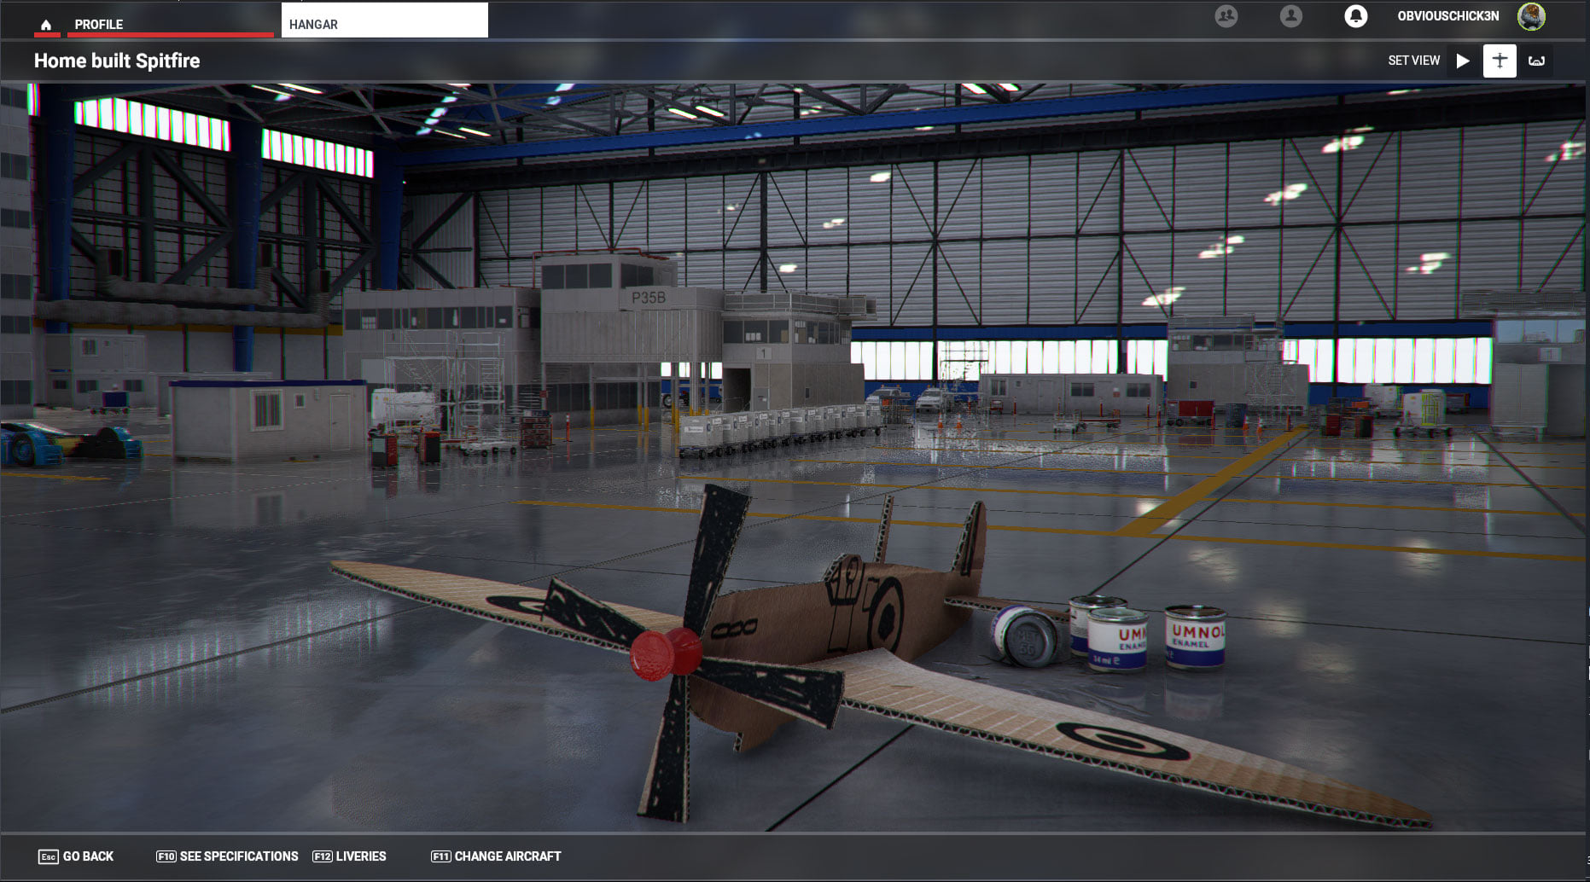The width and height of the screenshot is (1590, 882).
Task: Click the F12 key icon
Action: (x=322, y=856)
